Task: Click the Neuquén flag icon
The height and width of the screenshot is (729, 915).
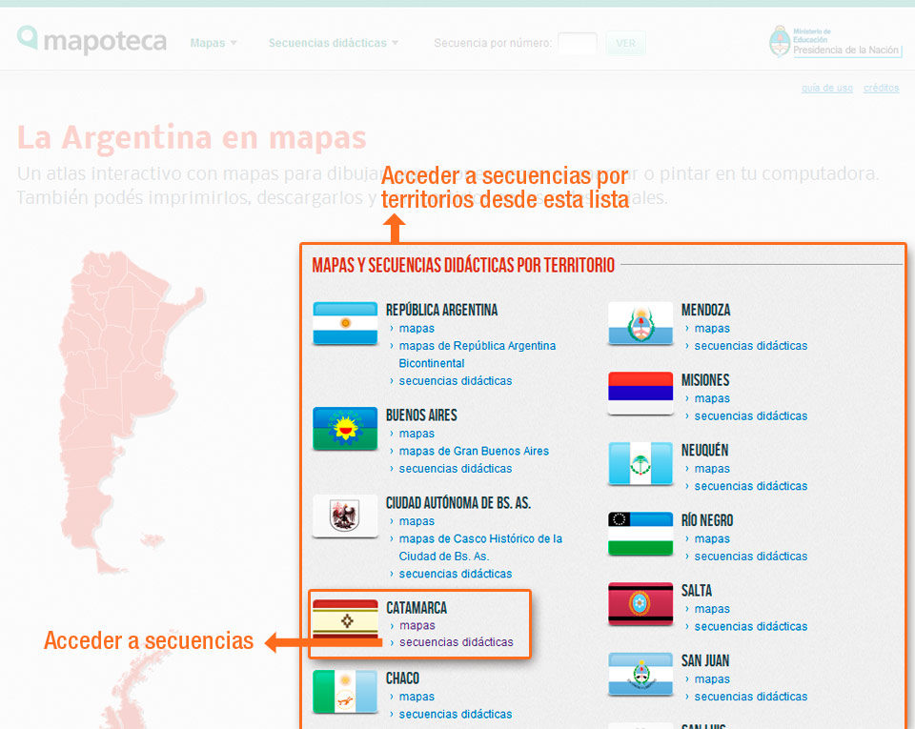Action: [x=640, y=463]
